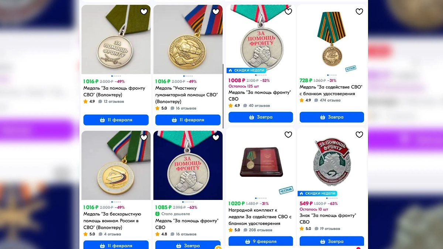Toggle favorite on the red 'Знак За помощь фронту' card
This screenshot has height=249, width=443.
[x=359, y=135]
